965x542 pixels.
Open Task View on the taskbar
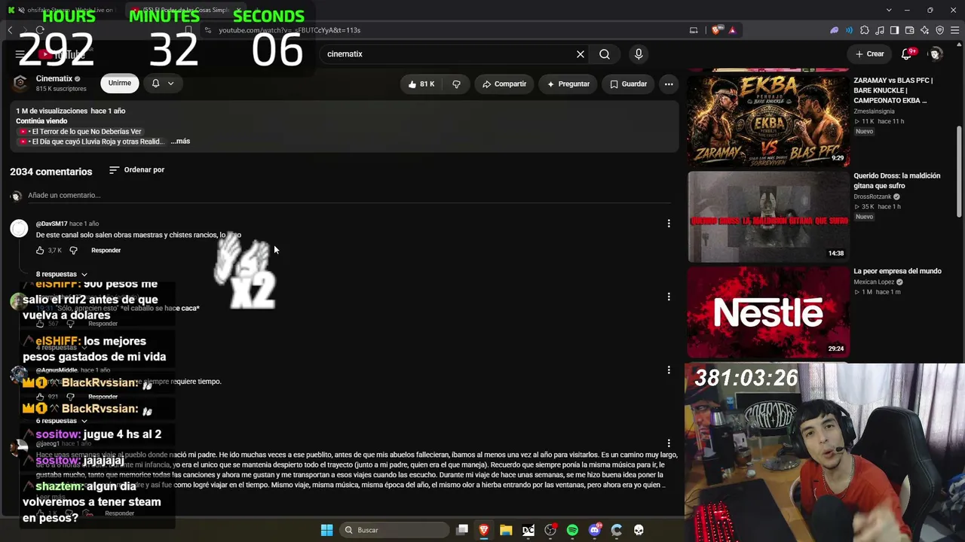462,530
